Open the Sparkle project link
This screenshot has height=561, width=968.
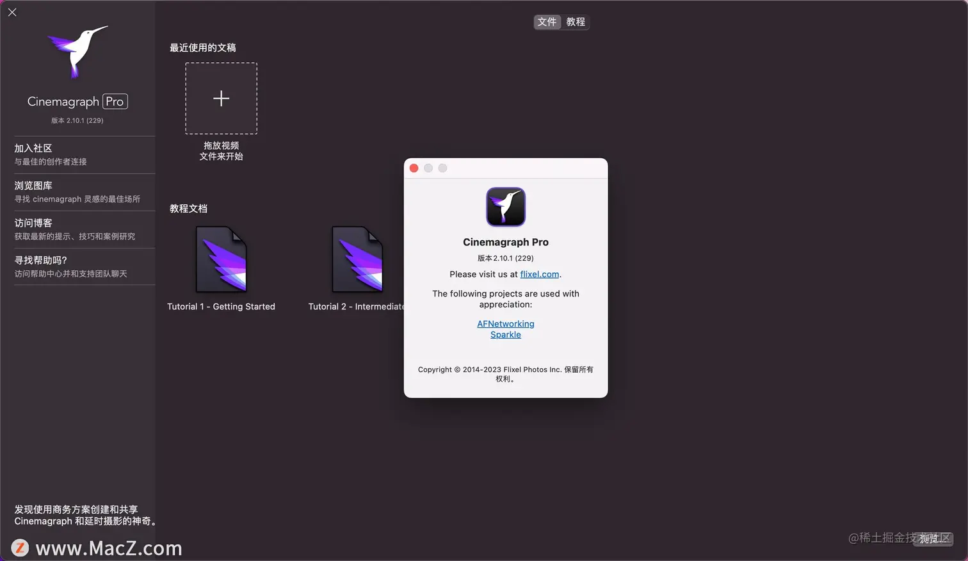coord(506,335)
